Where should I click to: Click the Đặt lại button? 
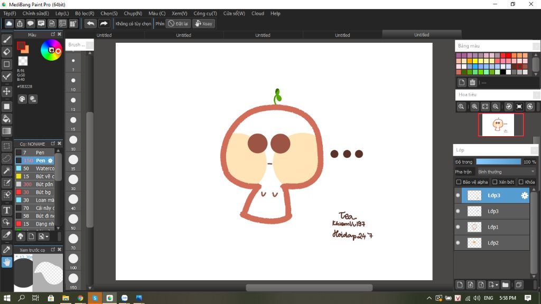point(179,23)
